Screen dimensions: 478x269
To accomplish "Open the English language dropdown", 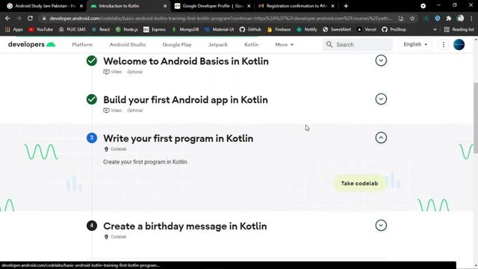I will point(415,45).
